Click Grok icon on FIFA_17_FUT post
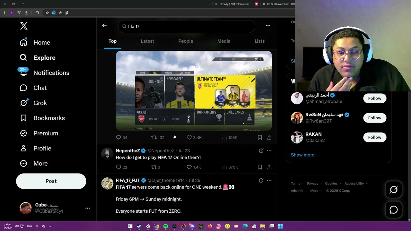The width and height of the screenshot is (411, 231). (x=261, y=180)
